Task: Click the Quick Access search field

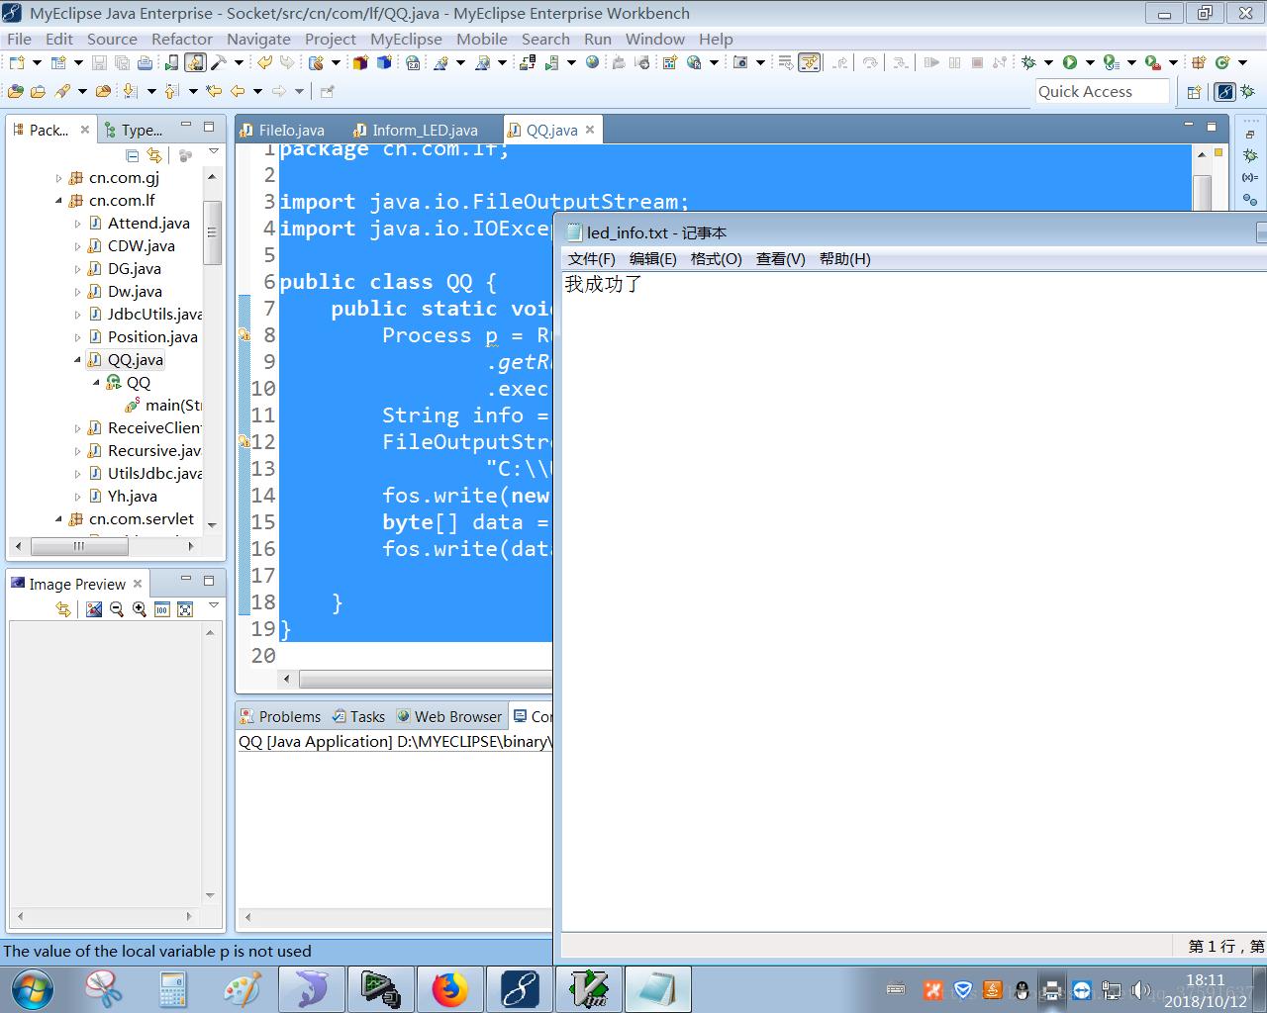Action: tap(1102, 91)
